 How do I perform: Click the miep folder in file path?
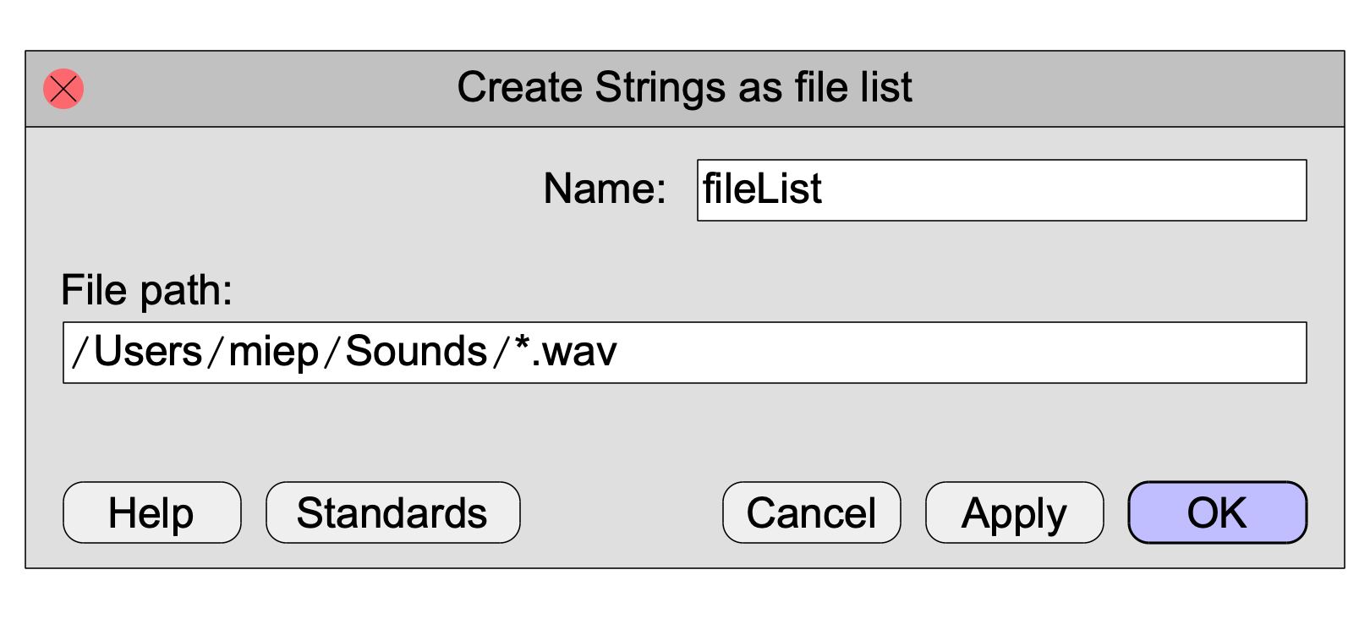coord(273,353)
